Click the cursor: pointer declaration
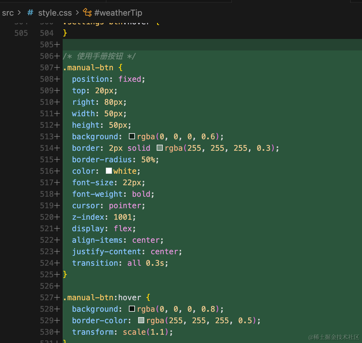This screenshot has height=343, width=362. pos(108,206)
